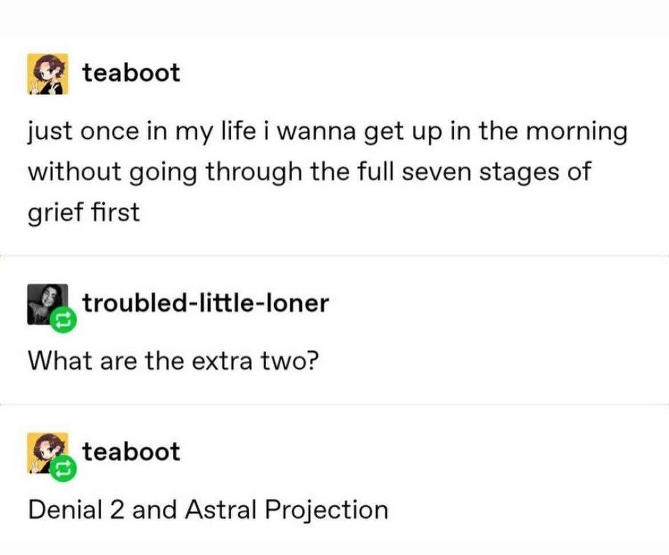Click the green reblog badge on troubled-little-loner's avatar
The width and height of the screenshot is (669, 555).
[x=61, y=321]
